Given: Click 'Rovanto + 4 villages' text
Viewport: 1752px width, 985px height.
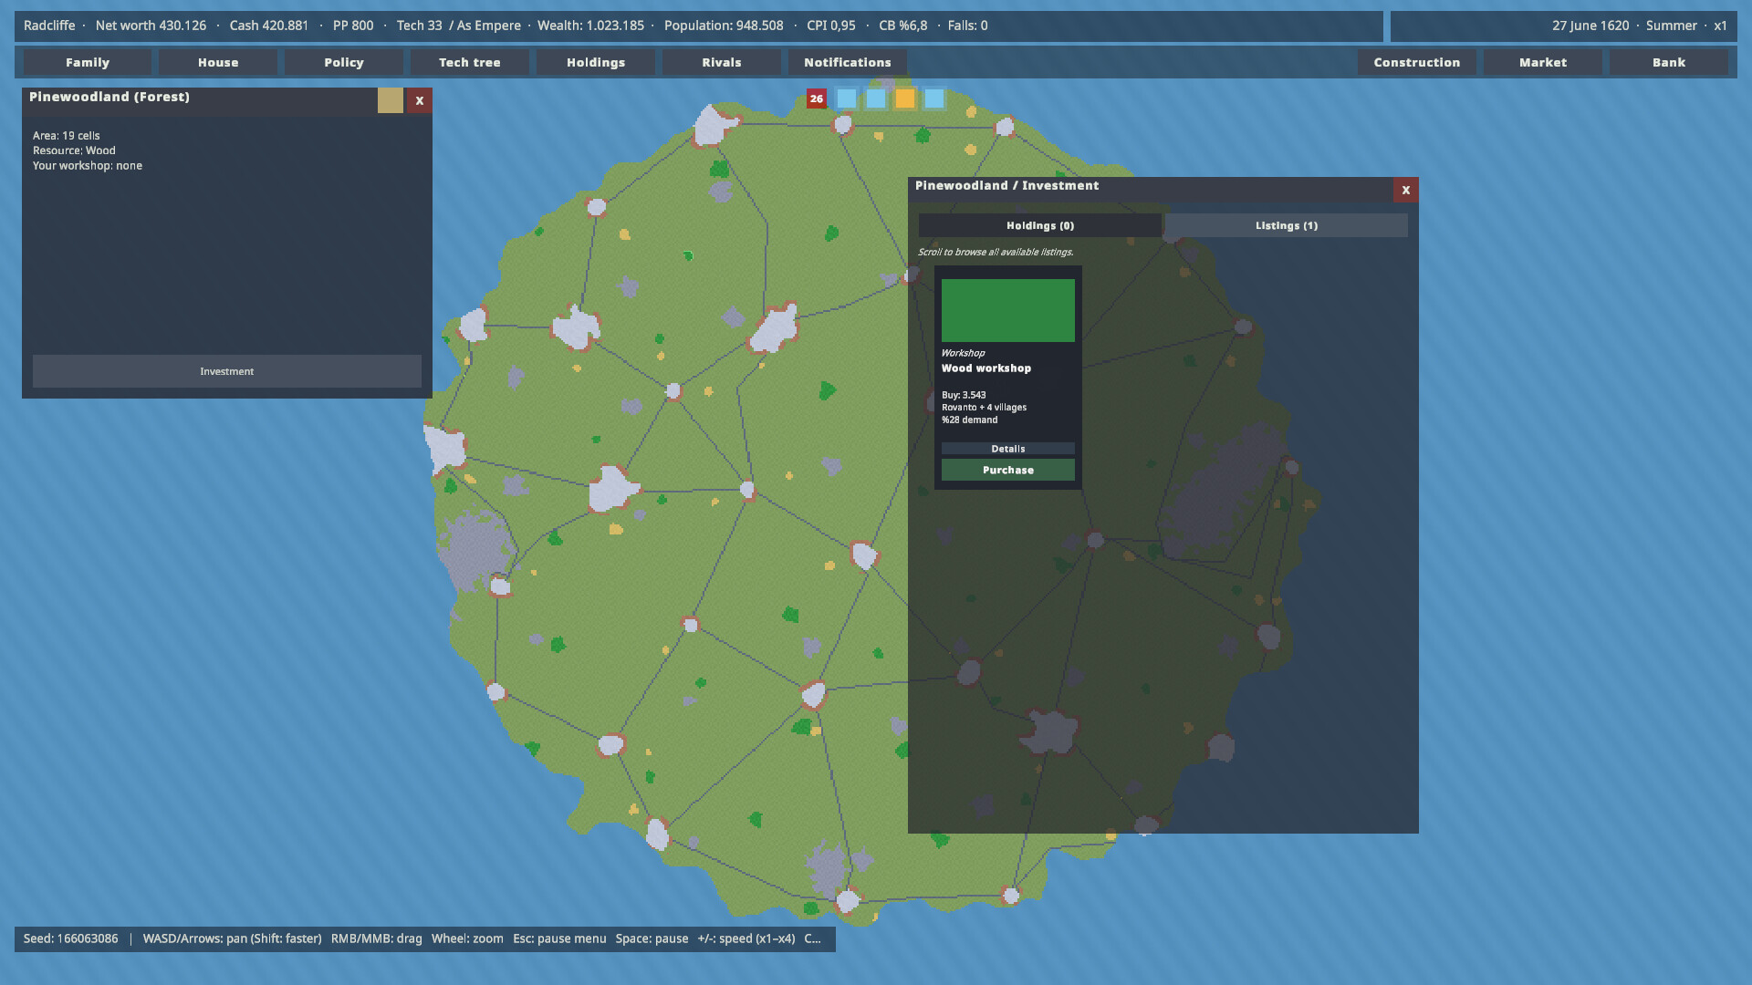Looking at the screenshot, I should 984,408.
